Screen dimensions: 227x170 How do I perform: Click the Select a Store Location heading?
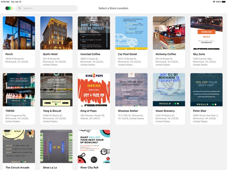point(113,8)
